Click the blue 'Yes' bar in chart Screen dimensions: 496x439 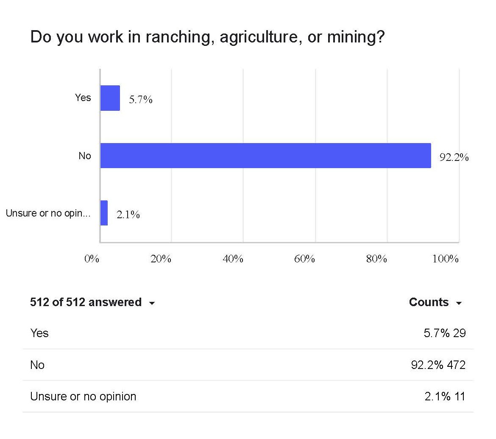click(110, 98)
